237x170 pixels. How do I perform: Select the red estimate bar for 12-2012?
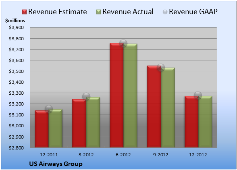(x=191, y=122)
